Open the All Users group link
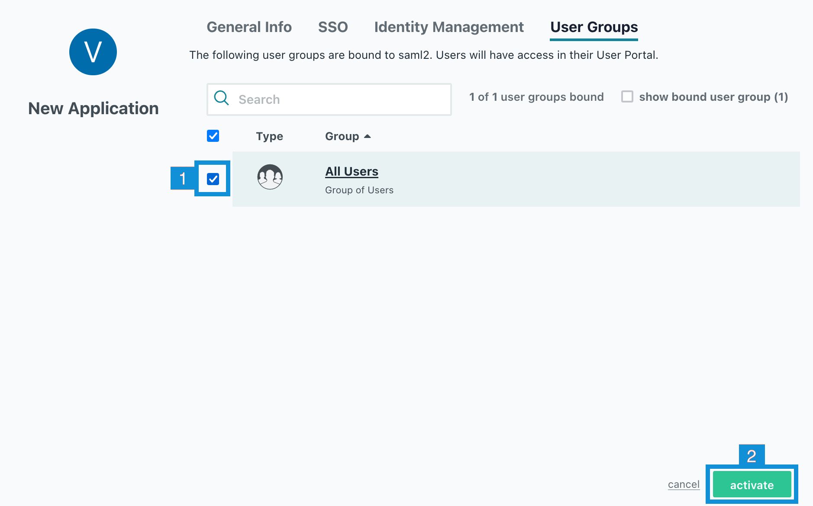This screenshot has width=813, height=506. [352, 172]
